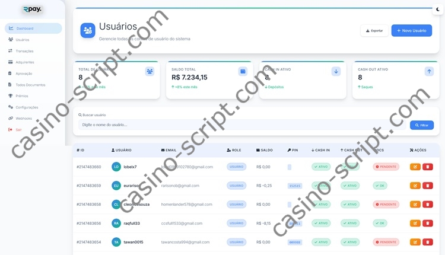Click the edit icon for raqfull33

415,223
